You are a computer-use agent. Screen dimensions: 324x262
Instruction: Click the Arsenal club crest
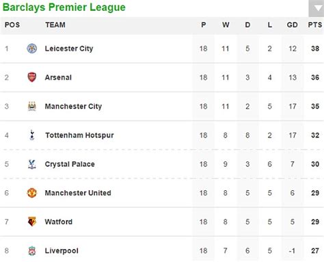(32, 77)
